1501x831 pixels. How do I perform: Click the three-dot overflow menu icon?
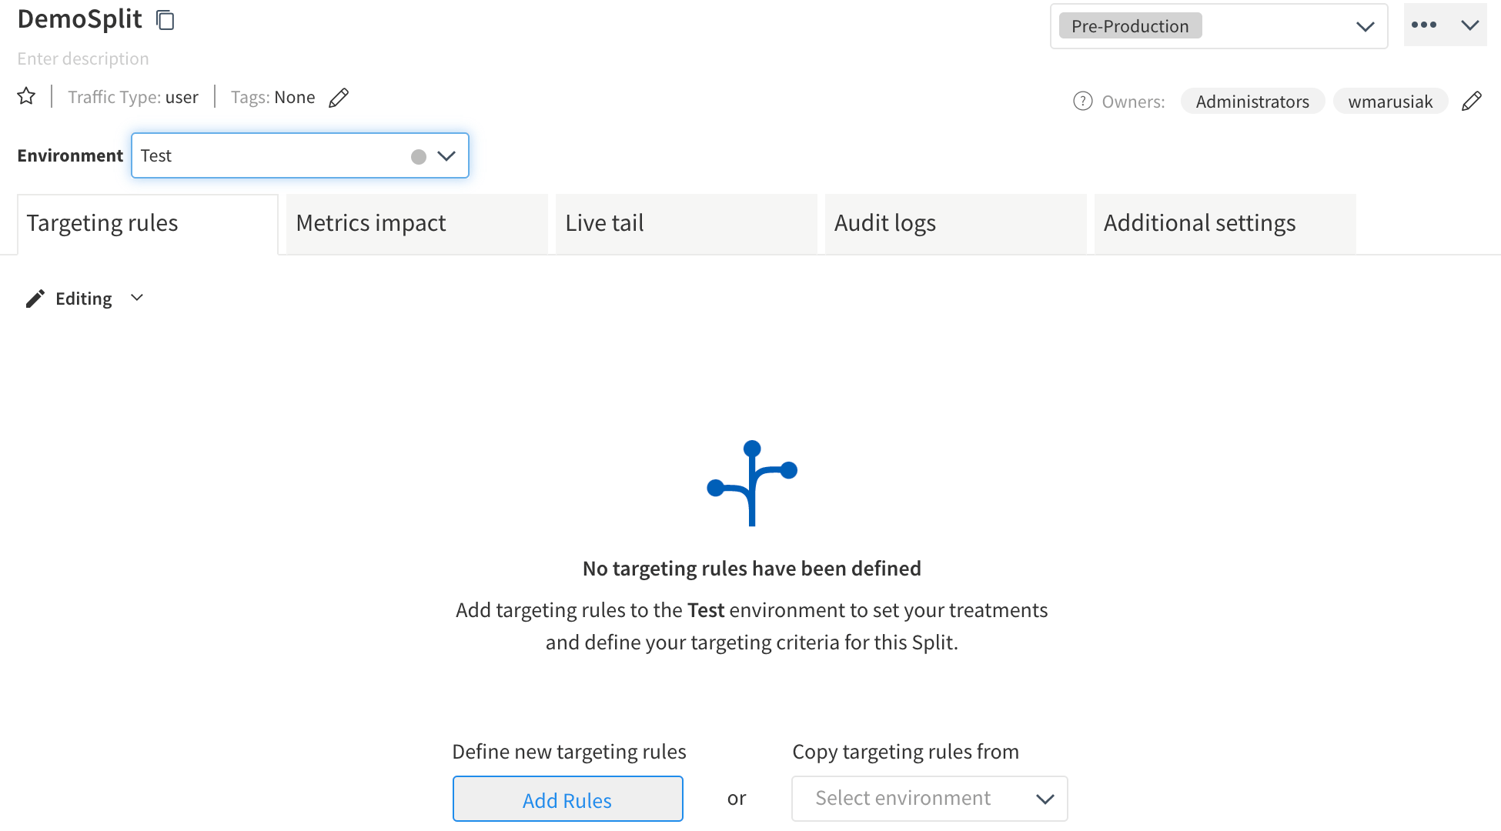(x=1423, y=25)
